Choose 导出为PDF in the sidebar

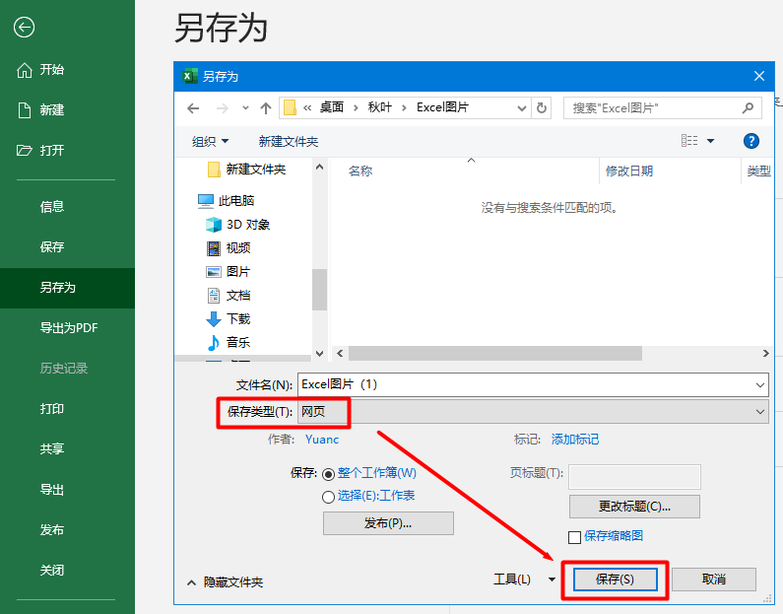click(x=67, y=328)
